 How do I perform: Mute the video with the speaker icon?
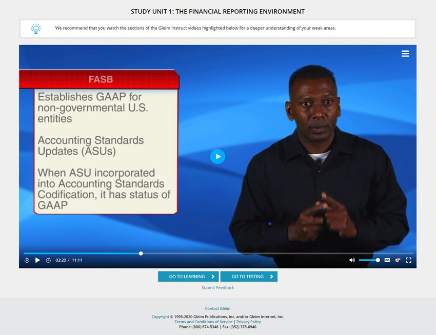352,260
